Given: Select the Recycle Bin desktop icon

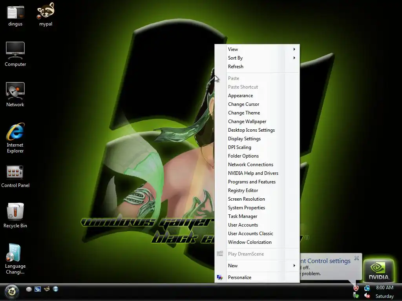Looking at the screenshot, I should click(x=15, y=215).
